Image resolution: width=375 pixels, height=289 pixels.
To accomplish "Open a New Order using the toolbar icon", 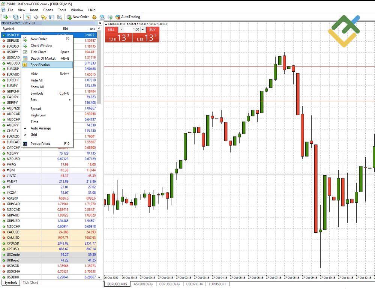I will coord(77,17).
